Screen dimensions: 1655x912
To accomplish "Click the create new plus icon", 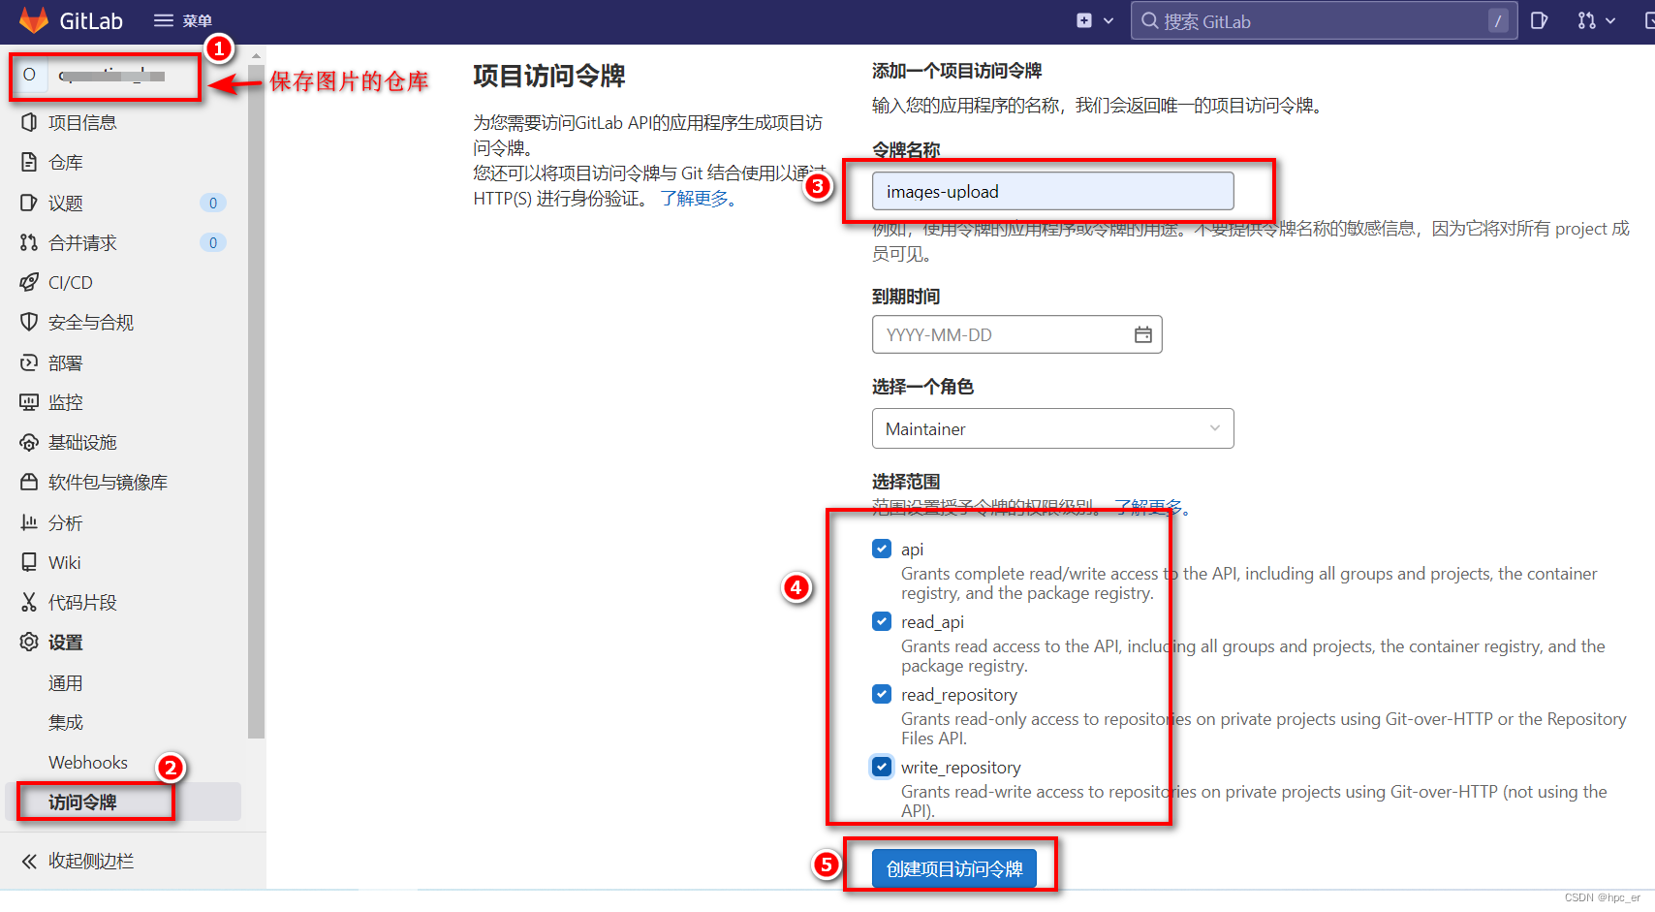I will [x=1084, y=20].
